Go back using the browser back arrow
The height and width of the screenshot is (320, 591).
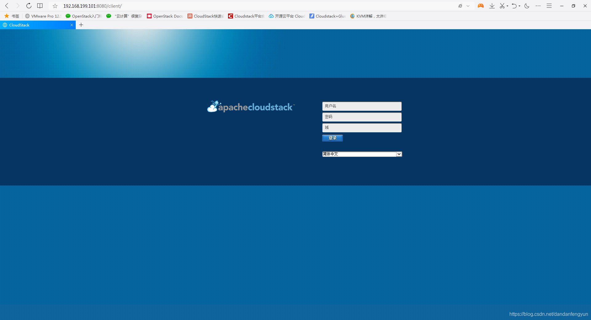[x=7, y=6]
